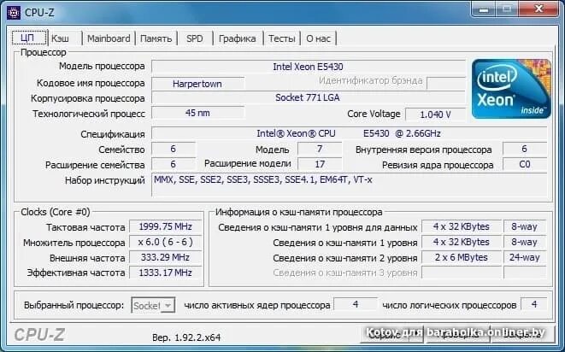The height and width of the screenshot is (352, 565).
Task: Click the Core Voltage value 1.040 V
Action: [435, 114]
